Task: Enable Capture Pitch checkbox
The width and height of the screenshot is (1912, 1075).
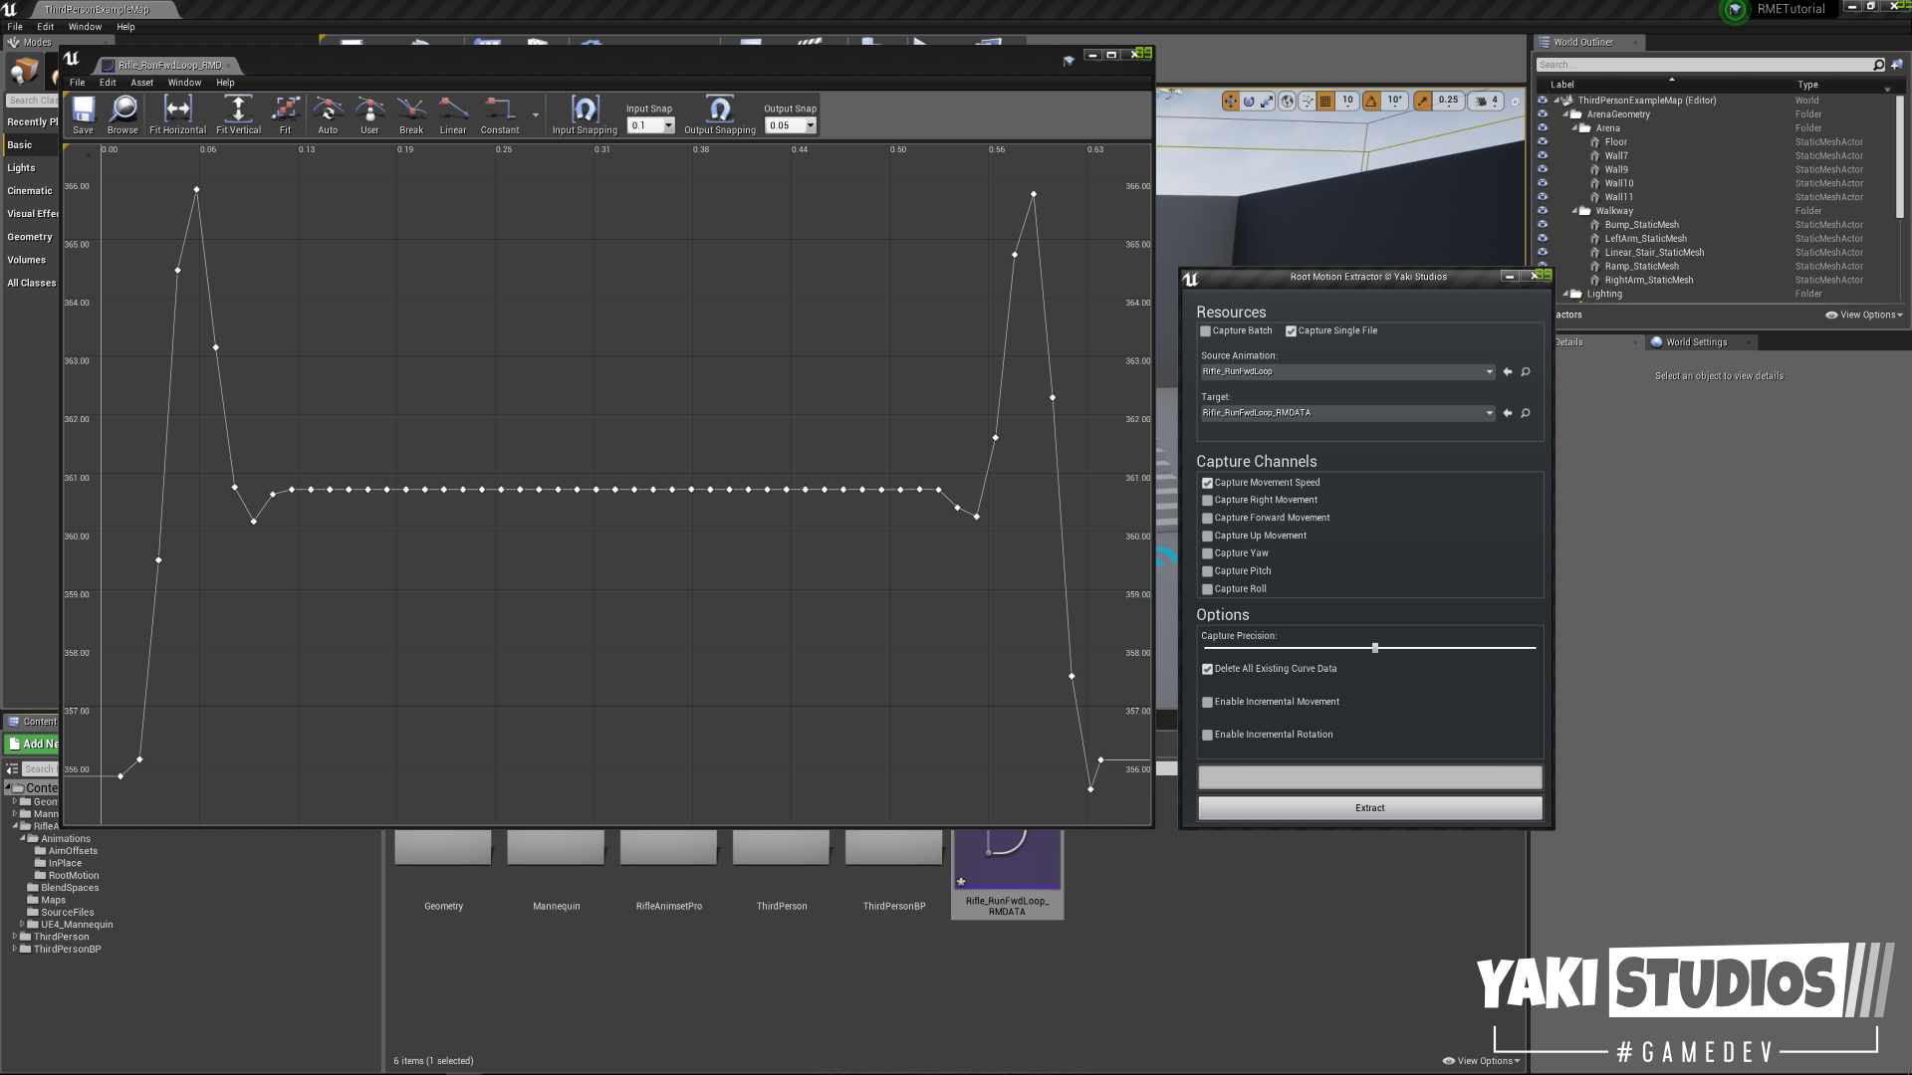Action: pyautogui.click(x=1208, y=571)
